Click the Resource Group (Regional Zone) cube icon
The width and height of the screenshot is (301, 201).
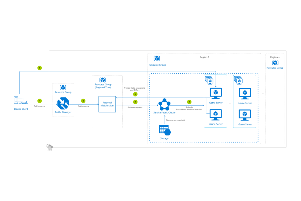[103, 80]
